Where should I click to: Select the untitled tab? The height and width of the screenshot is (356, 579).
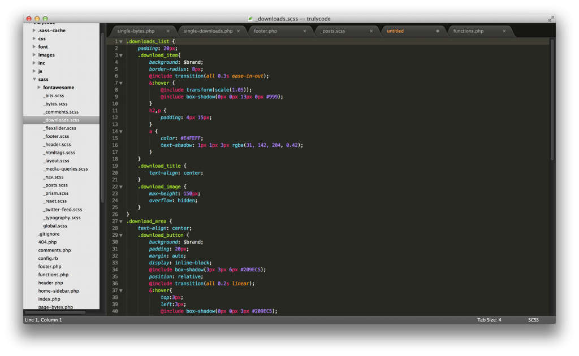pyautogui.click(x=395, y=31)
